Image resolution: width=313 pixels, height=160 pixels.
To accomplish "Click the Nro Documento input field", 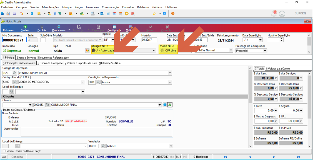I will (x=14, y=40).
